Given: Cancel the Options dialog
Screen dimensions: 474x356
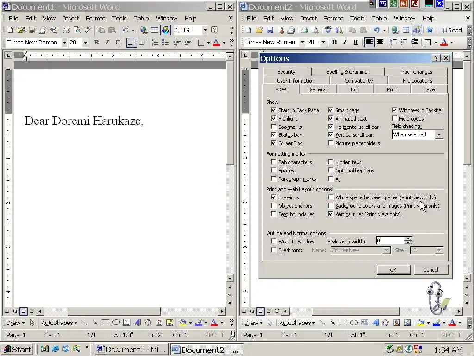Looking at the screenshot, I should pos(431,270).
